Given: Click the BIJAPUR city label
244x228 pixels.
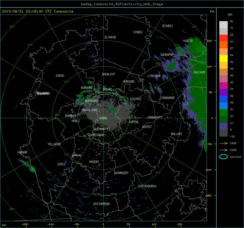Looking at the screenshot, I should point(110,37).
